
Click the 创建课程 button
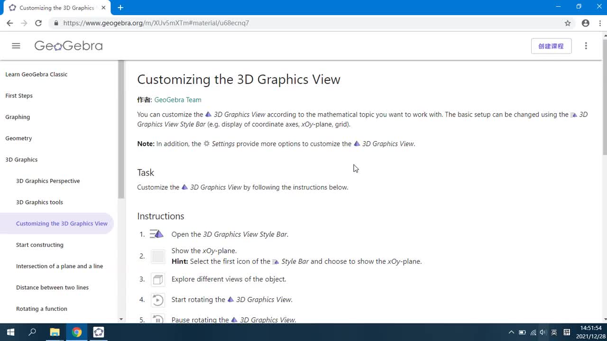551,46
